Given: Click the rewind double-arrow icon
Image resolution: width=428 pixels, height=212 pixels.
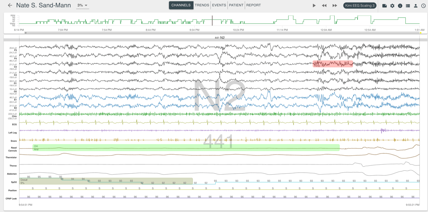Looking at the screenshot, I should pos(324,6).
